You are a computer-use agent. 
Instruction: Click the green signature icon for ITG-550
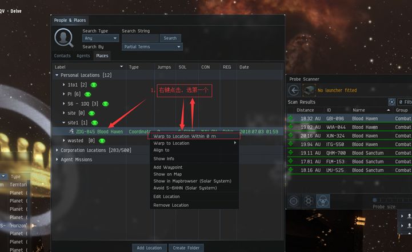pos(291,144)
